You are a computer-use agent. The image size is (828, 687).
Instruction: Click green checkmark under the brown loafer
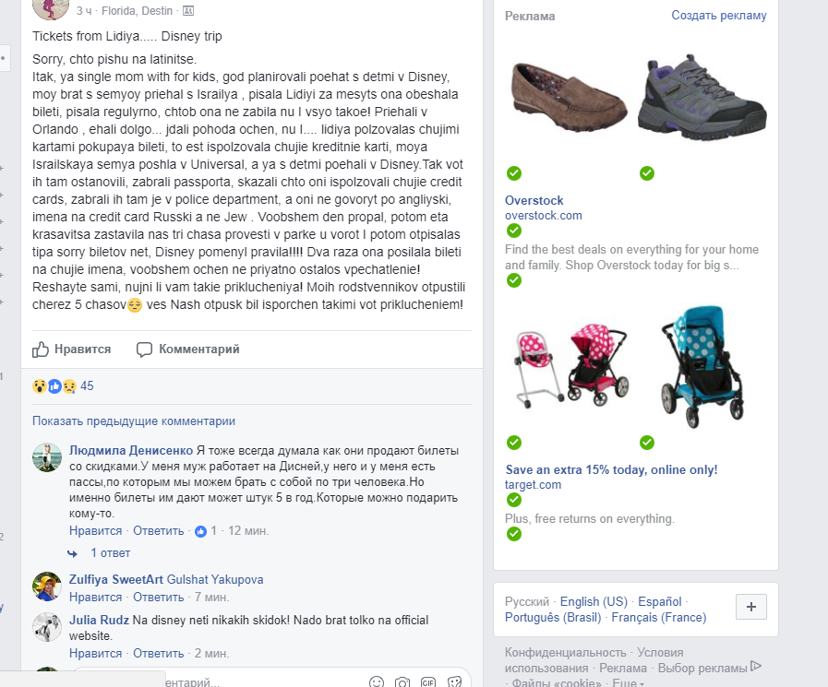[514, 173]
